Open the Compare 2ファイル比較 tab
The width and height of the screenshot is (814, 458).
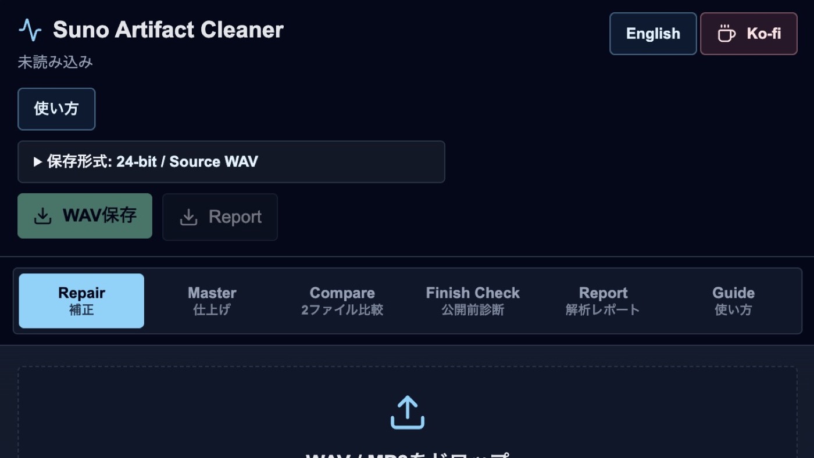[342, 301]
